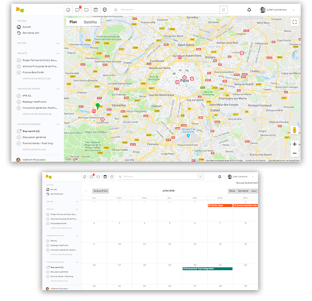This screenshot has height=301, width=312.
Task: Open Groupes de travail options ellipsis in map window
Action: 58,89
